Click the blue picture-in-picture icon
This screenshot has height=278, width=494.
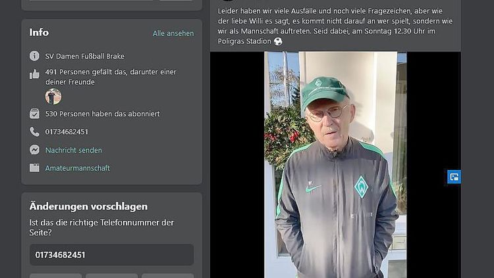454,177
